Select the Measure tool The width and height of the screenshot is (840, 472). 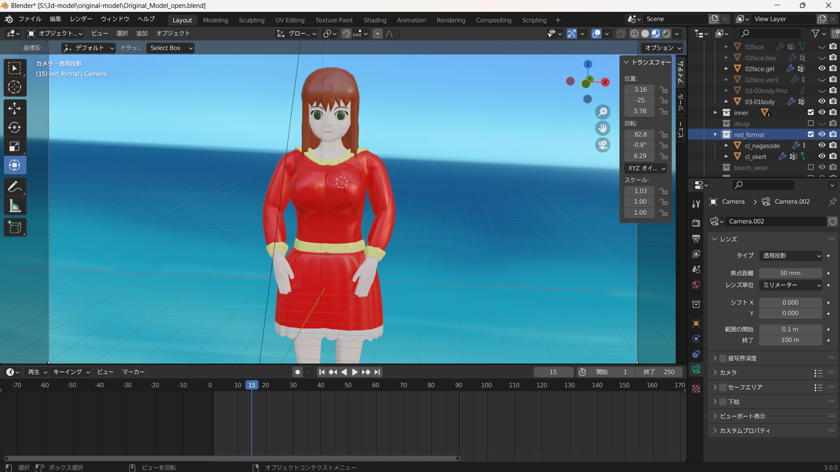14,205
